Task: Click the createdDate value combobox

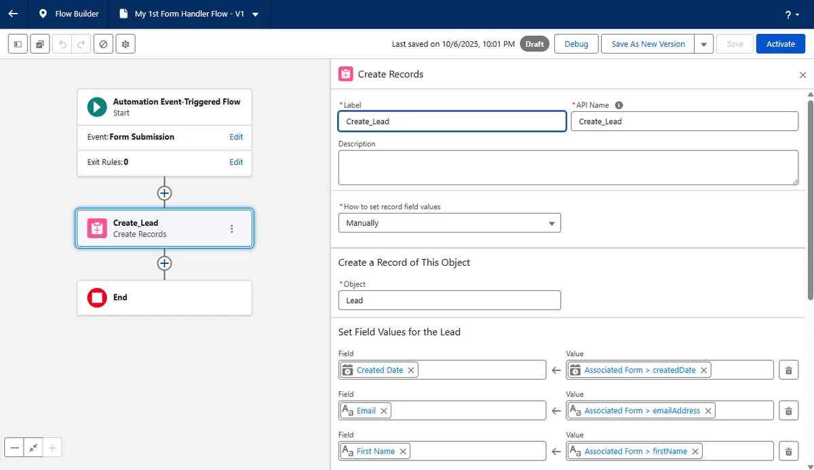Action: point(670,370)
